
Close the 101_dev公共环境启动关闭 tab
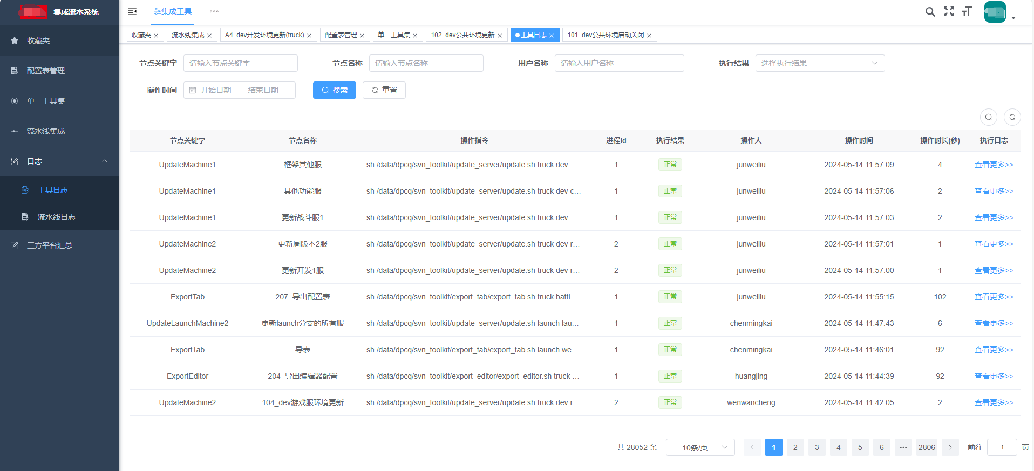(x=649, y=36)
